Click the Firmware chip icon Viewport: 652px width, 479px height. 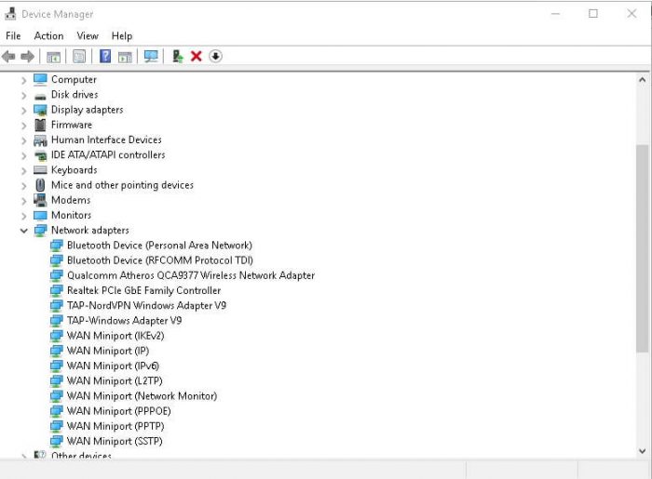(40, 125)
